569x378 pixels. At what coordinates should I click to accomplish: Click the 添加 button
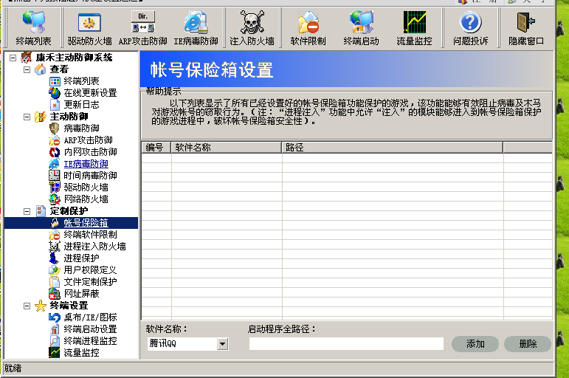tap(475, 344)
